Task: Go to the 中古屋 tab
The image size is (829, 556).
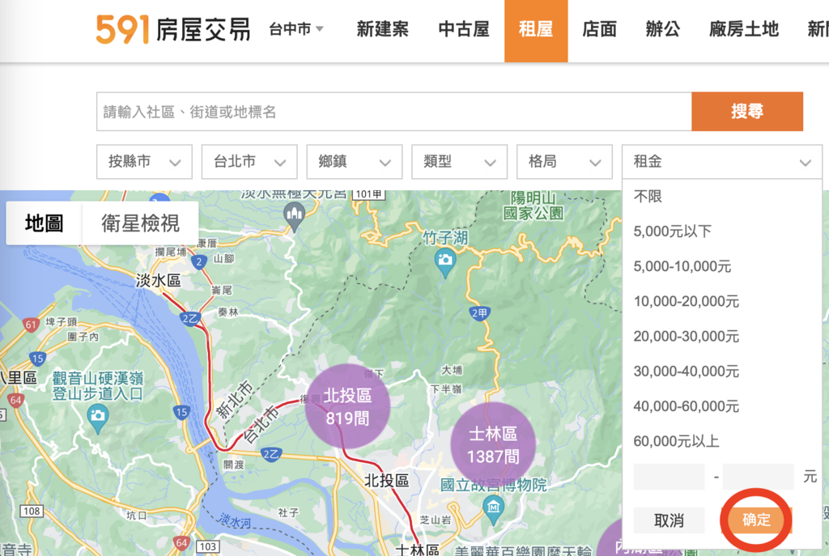Action: tap(464, 29)
